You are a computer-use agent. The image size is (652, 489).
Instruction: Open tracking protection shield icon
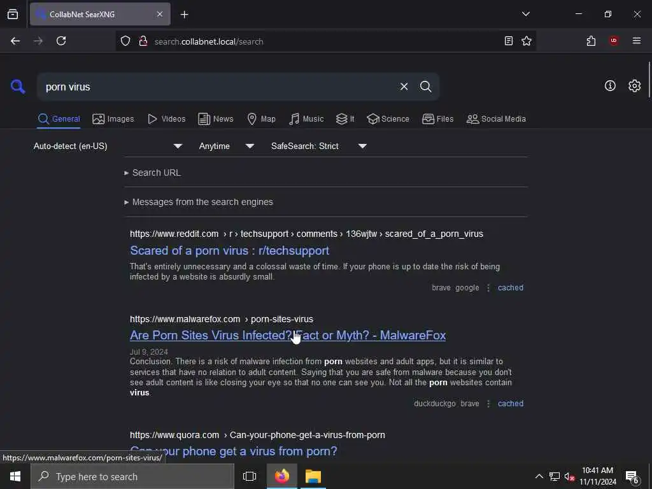tap(125, 41)
